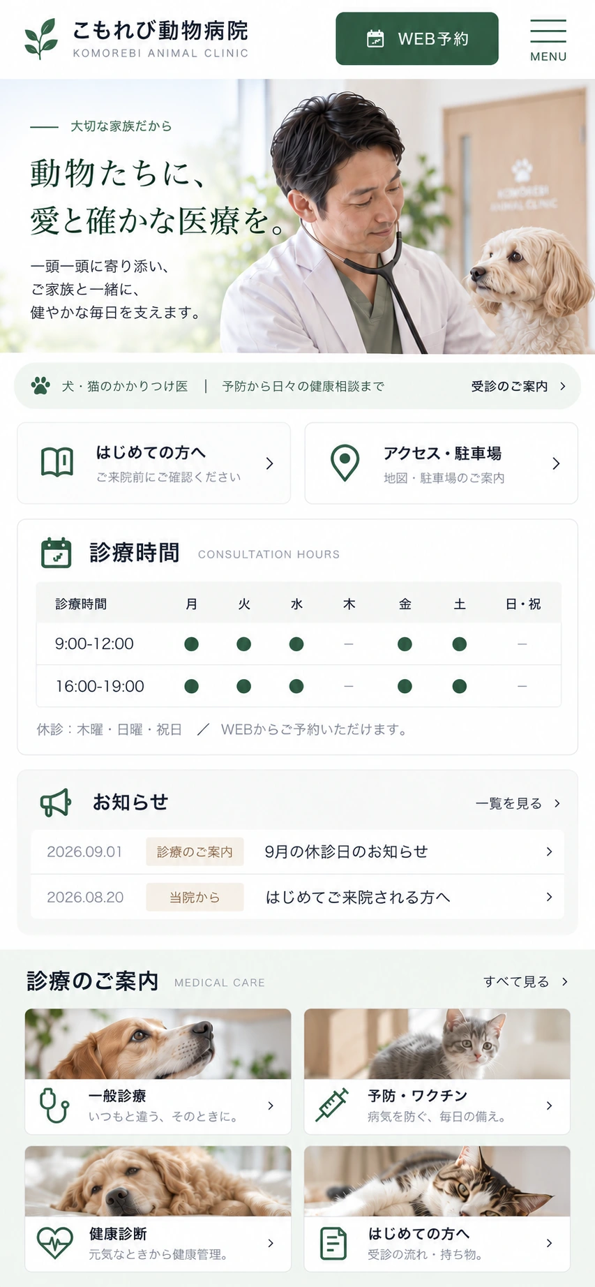This screenshot has height=1287, width=595.
Task: Open 受診のご案内 link
Action: pyautogui.click(x=509, y=386)
